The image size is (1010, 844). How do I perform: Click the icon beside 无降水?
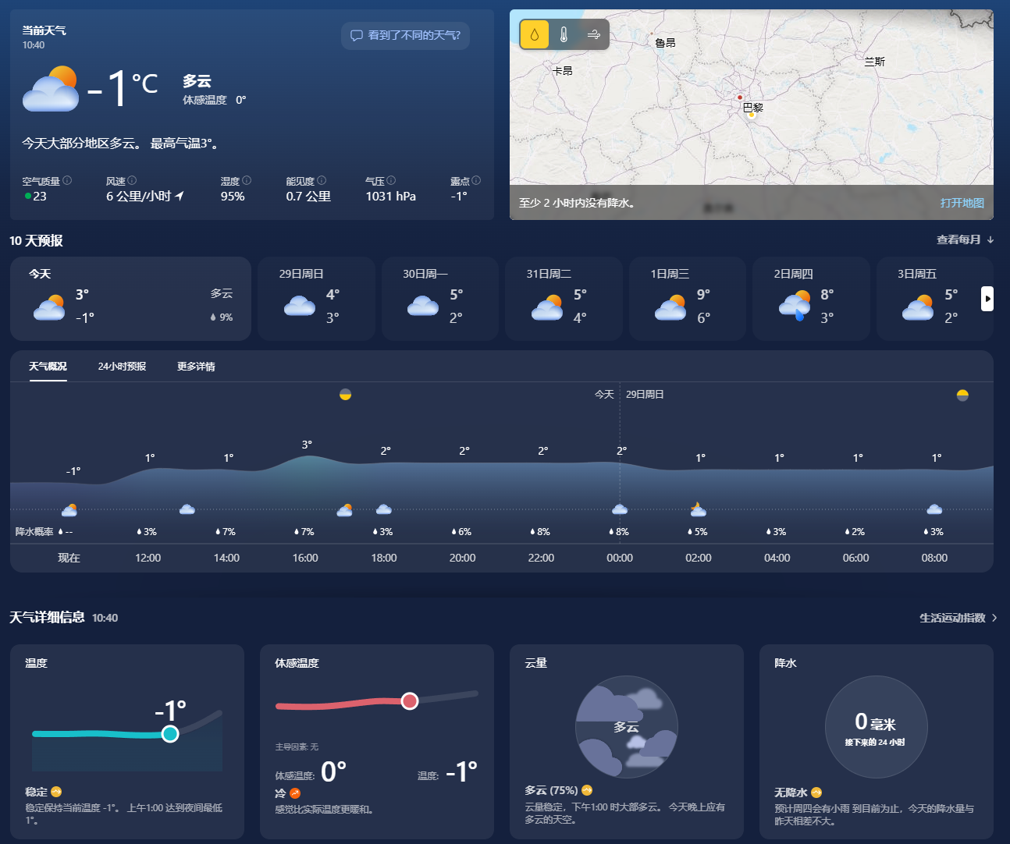816,793
